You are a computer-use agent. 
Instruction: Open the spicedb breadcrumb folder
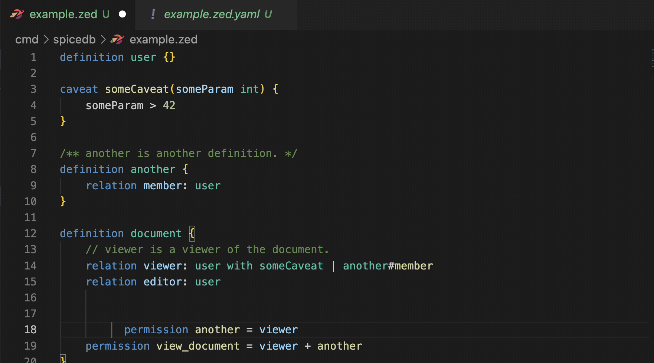[x=74, y=39]
